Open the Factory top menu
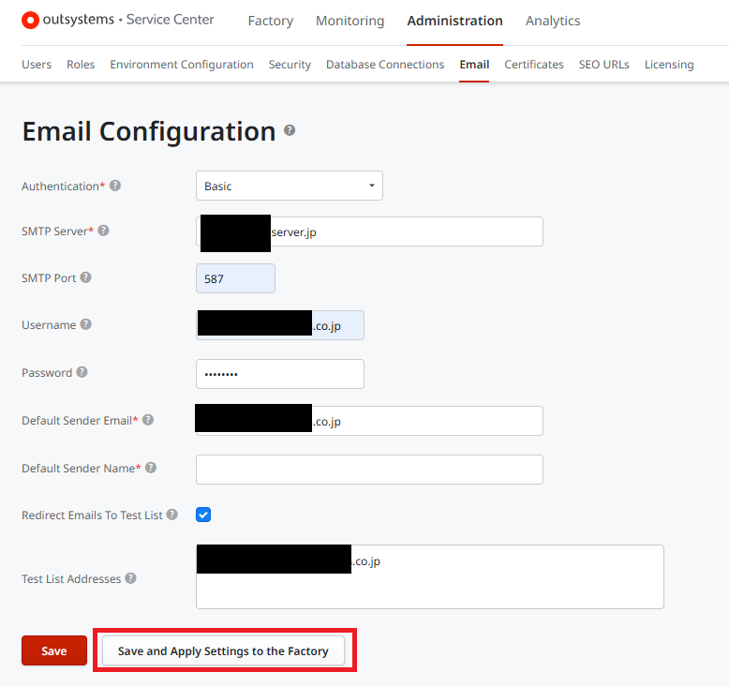This screenshot has width=729, height=687. click(x=270, y=21)
